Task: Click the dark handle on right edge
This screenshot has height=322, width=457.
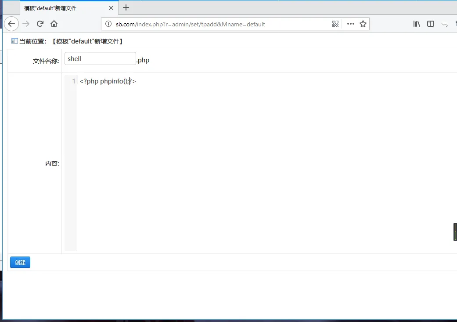Action: tap(455, 232)
